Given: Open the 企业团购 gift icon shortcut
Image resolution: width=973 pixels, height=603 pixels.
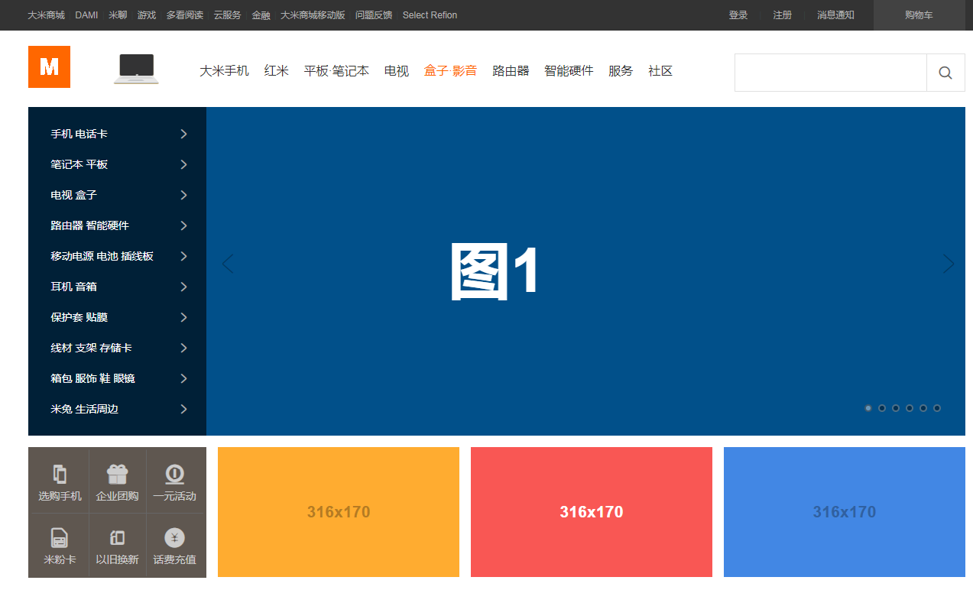Looking at the screenshot, I should click(x=117, y=475).
